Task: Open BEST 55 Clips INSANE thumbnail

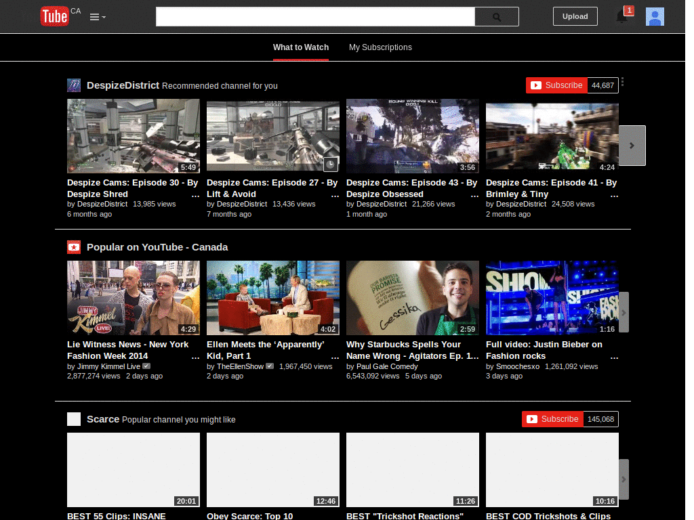Action: tap(134, 470)
